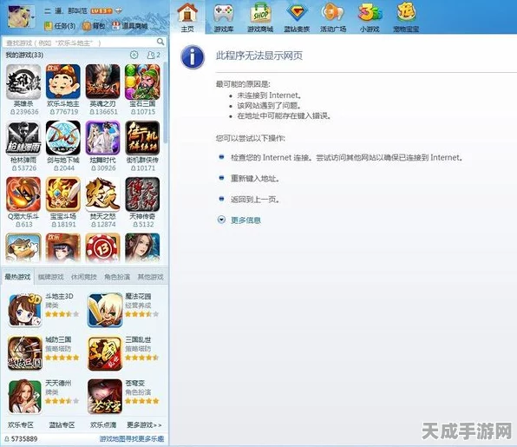Open the 城防三国 recommended game icon
The height and width of the screenshot is (447, 517).
25,353
